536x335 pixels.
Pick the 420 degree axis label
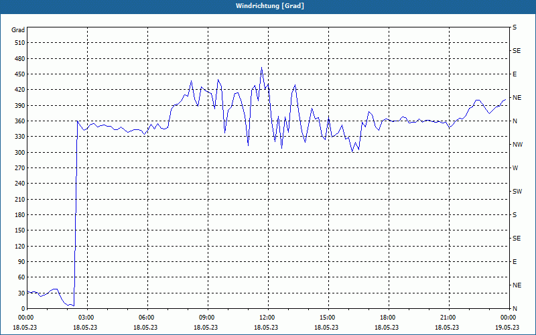[19, 90]
